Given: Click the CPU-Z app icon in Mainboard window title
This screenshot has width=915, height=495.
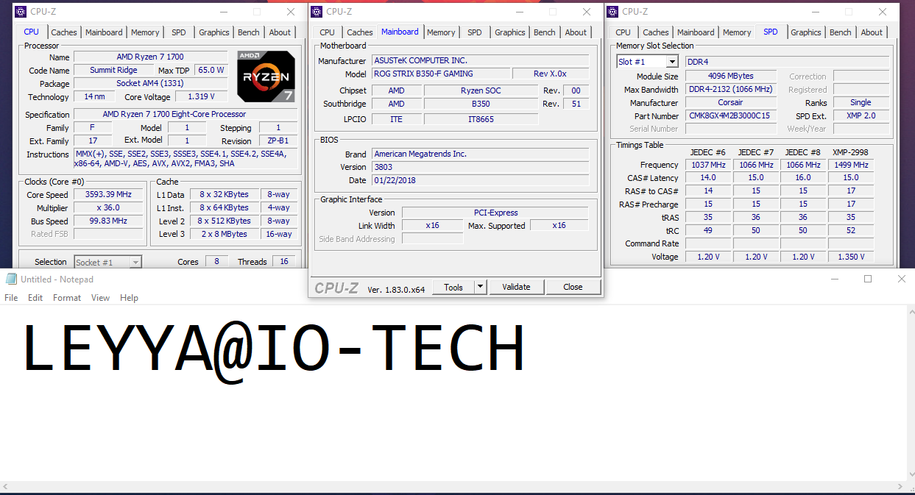Looking at the screenshot, I should coord(317,12).
